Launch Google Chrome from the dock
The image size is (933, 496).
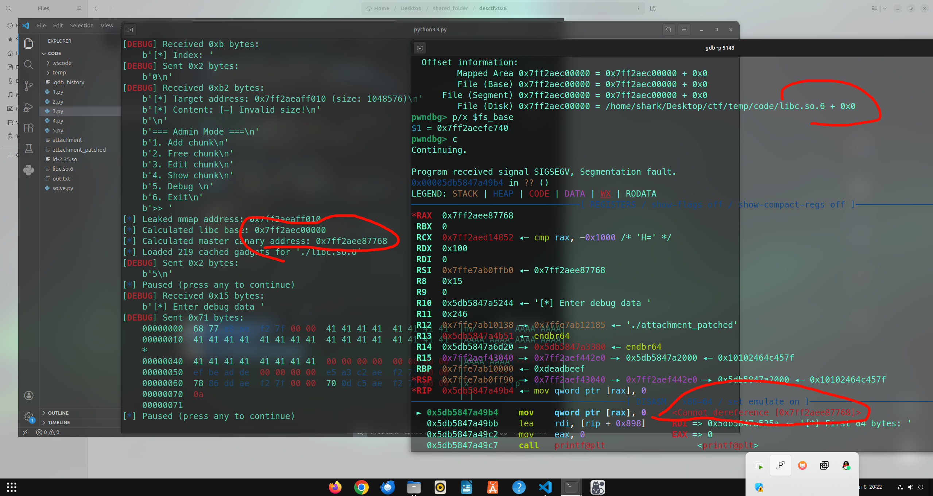tap(361, 487)
